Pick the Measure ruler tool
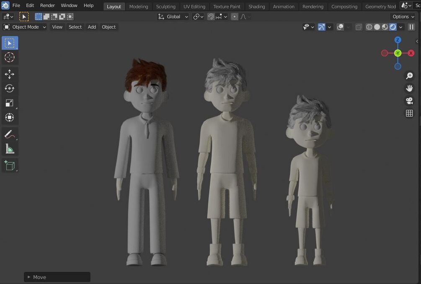The width and height of the screenshot is (421, 284). point(10,149)
